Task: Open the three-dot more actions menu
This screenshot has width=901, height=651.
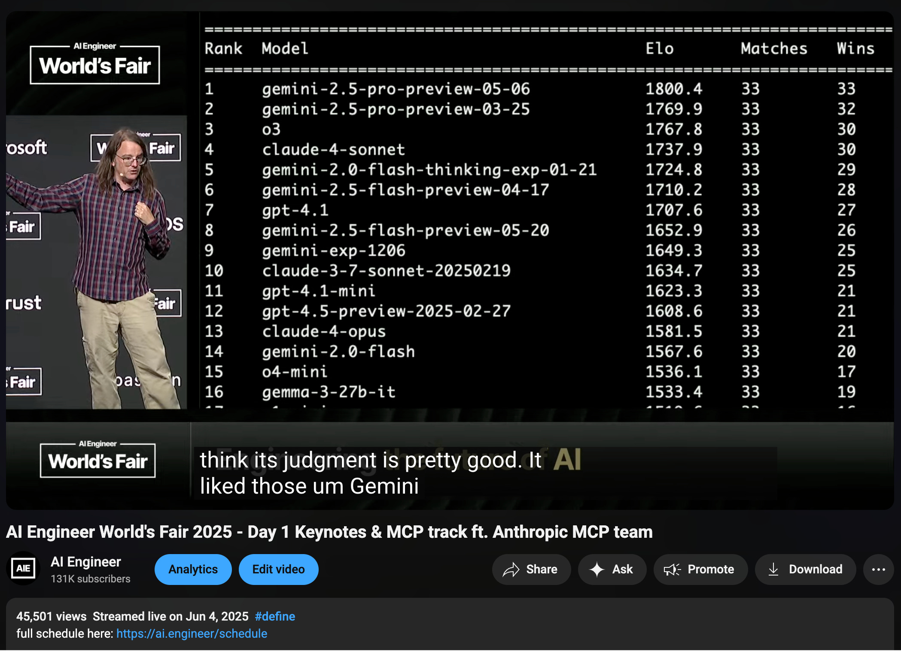Action: click(x=878, y=569)
